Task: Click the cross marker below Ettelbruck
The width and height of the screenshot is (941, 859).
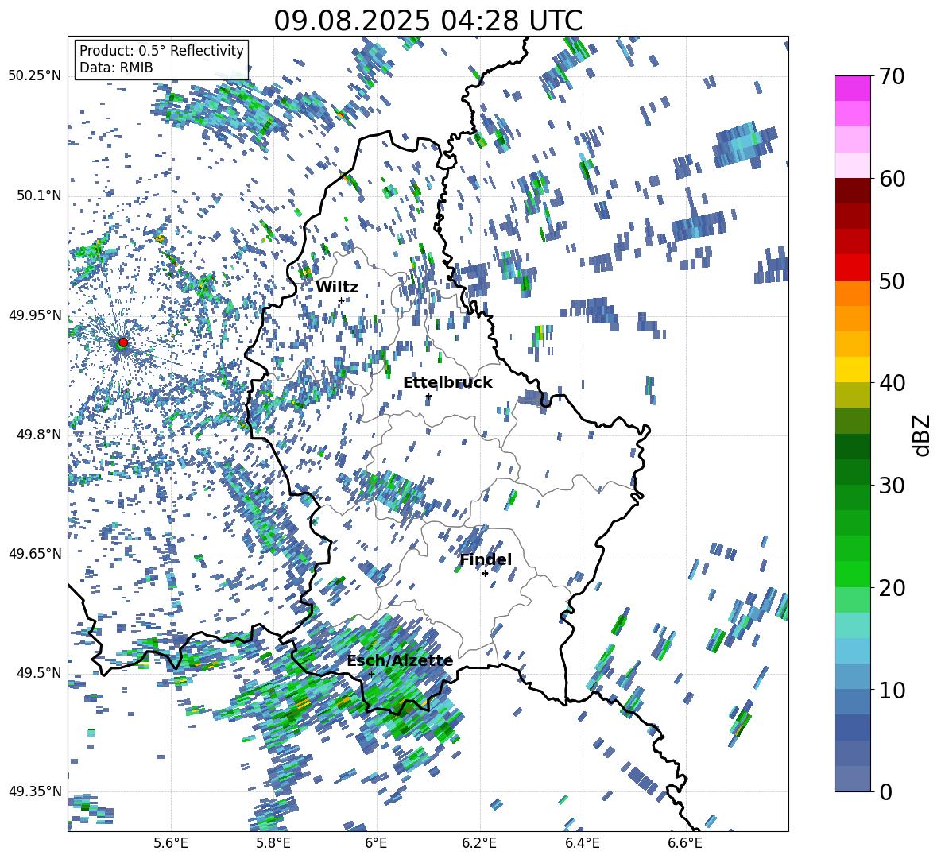Action: click(428, 397)
